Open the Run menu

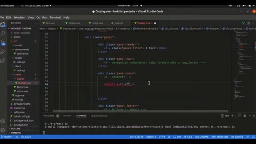(x=45, y=18)
